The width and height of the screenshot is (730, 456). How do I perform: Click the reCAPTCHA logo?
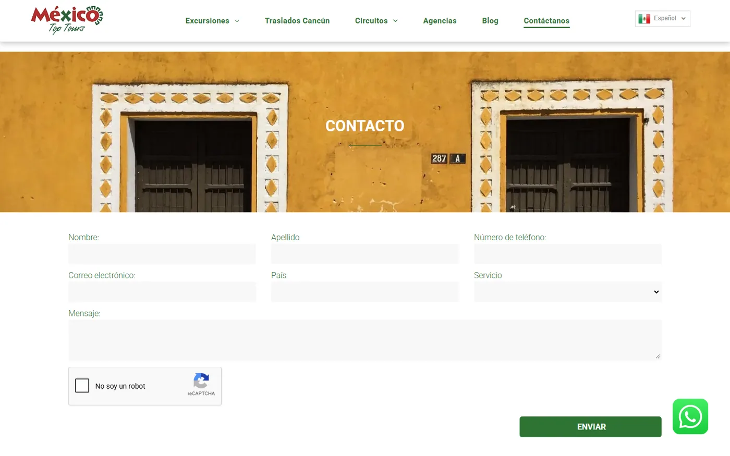[x=201, y=380]
